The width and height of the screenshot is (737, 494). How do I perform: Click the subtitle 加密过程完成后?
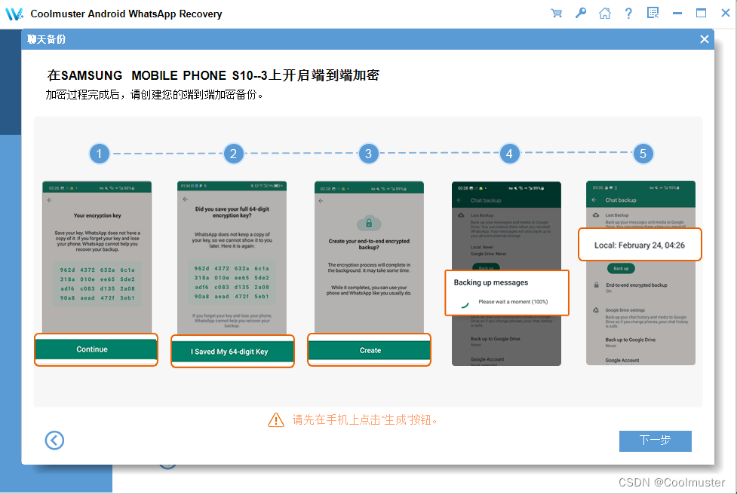pyautogui.click(x=154, y=95)
